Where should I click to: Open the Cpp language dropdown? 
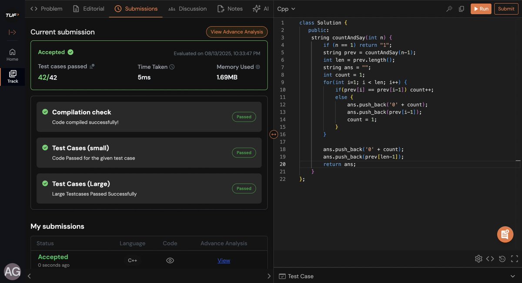284,8
